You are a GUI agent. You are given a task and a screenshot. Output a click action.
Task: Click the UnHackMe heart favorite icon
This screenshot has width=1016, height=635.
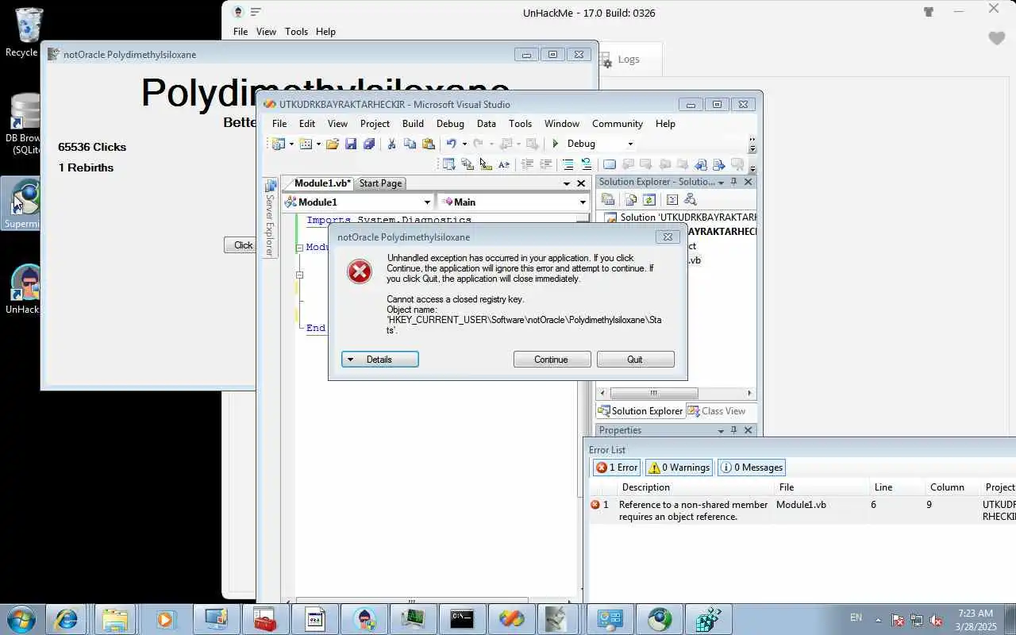[x=996, y=38]
